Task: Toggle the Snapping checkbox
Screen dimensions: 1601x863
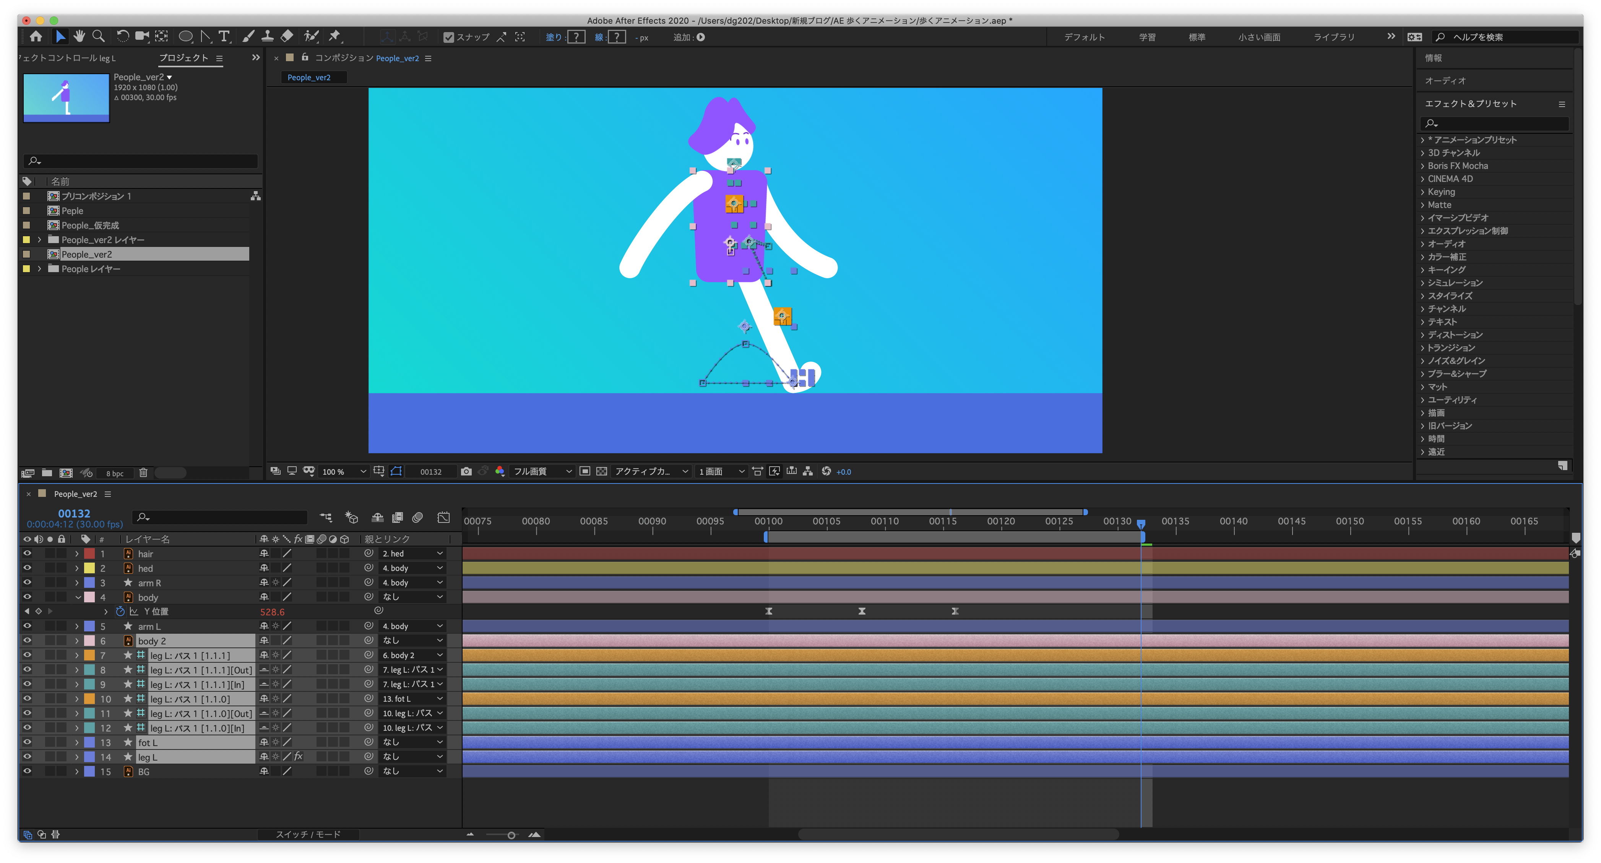Action: click(449, 37)
